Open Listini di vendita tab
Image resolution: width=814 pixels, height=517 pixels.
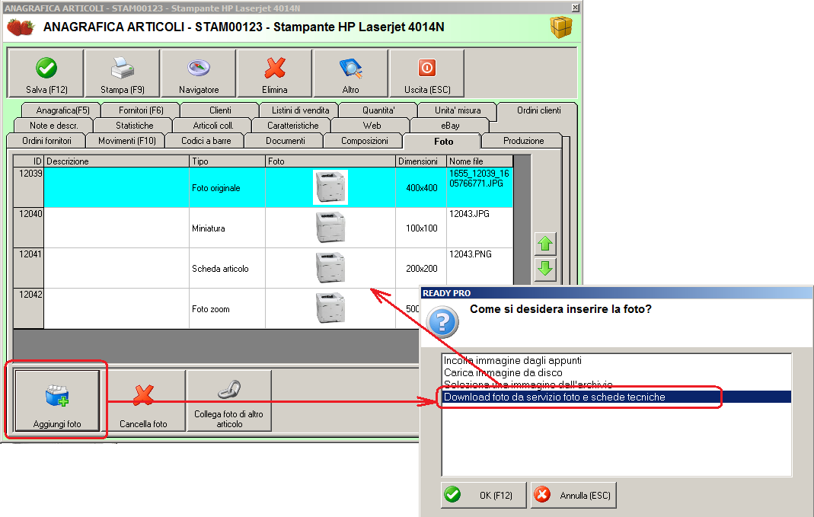(x=300, y=110)
